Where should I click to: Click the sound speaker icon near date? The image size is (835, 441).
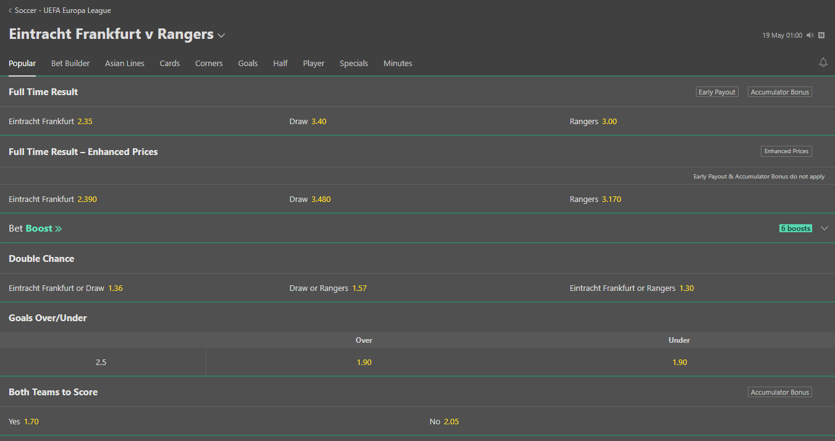(x=810, y=35)
